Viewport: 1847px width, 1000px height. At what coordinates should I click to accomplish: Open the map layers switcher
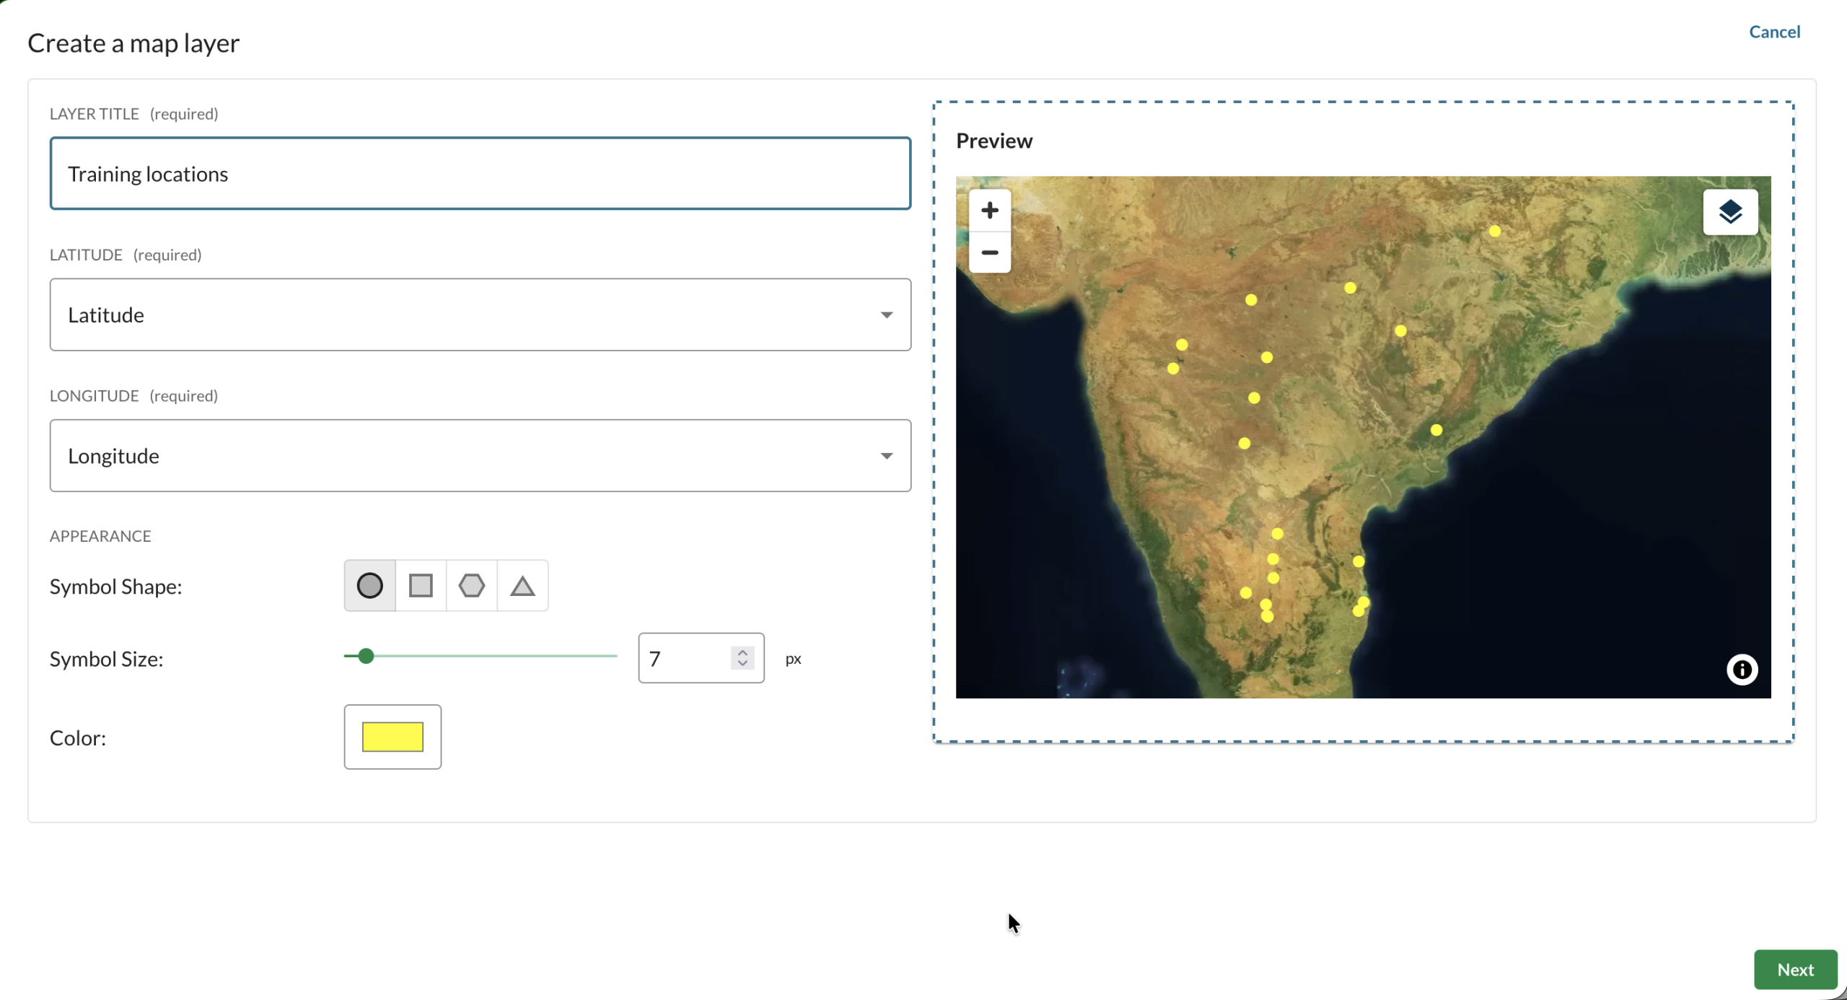[x=1730, y=212]
